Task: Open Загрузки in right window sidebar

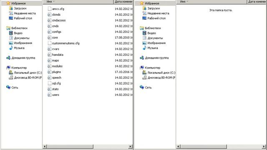Action: click(154, 8)
